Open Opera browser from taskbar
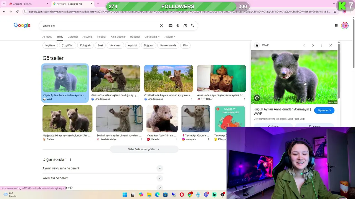Image resolution: width=355 pixels, height=199 pixels. [182, 195]
